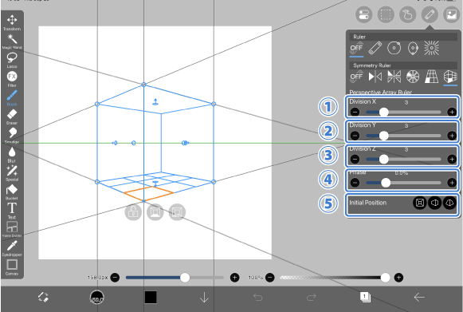Expand the tool properties with the down arrow
Viewport: 463px width, 312px height.
click(x=204, y=297)
